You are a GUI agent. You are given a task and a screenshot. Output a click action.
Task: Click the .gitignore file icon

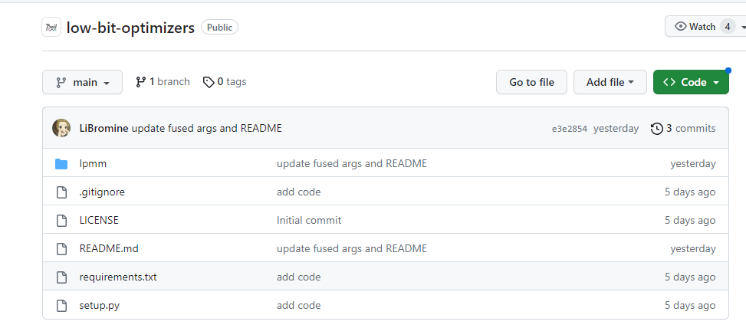click(61, 192)
